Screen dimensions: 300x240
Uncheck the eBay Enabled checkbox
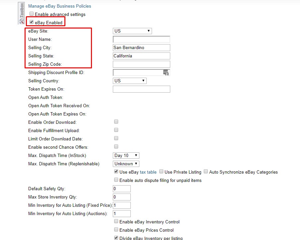(x=32, y=22)
